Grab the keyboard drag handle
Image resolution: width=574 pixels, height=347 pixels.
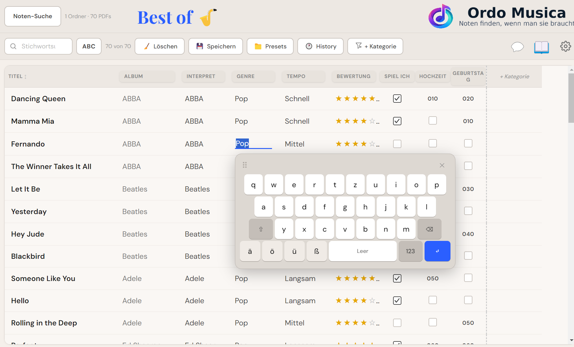[245, 165]
